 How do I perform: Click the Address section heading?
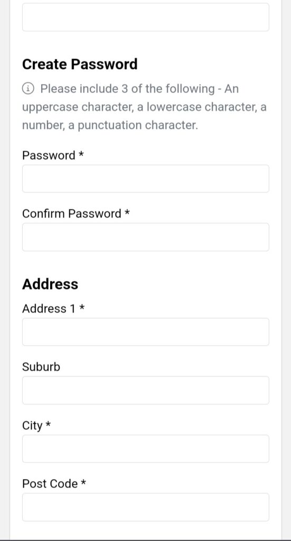click(x=50, y=284)
